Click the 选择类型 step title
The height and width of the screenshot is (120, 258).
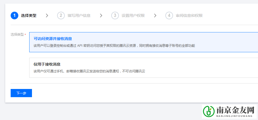[29, 16]
